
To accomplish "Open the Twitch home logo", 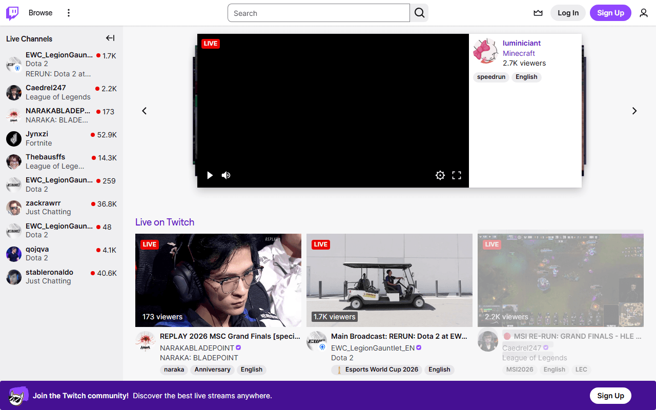I will 12,13.
